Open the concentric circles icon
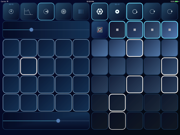The width and height of the screenshot is (180, 135). pyautogui.click(x=64, y=11)
